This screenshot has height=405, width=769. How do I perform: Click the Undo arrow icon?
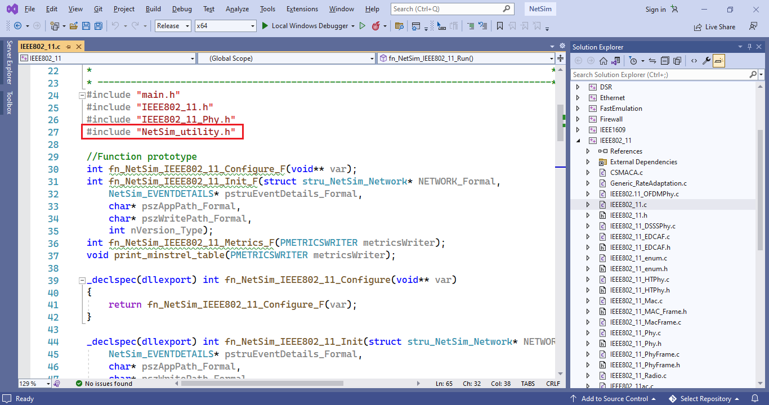(115, 26)
